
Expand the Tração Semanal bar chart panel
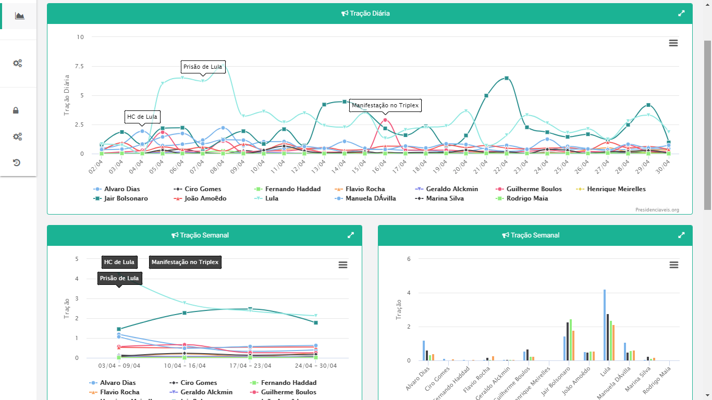(x=681, y=235)
